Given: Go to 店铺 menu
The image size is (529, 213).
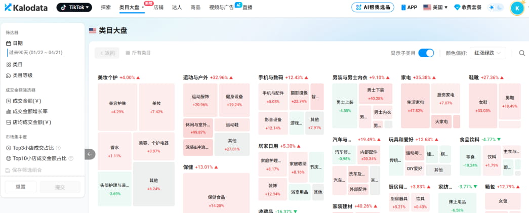Looking at the screenshot, I should (x=158, y=7).
